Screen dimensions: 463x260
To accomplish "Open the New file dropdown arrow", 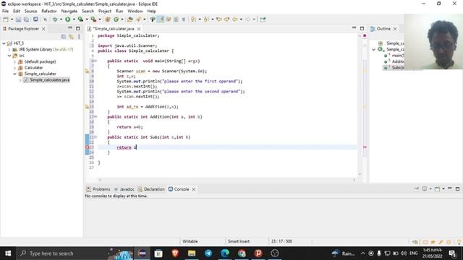I will (x=12, y=19).
